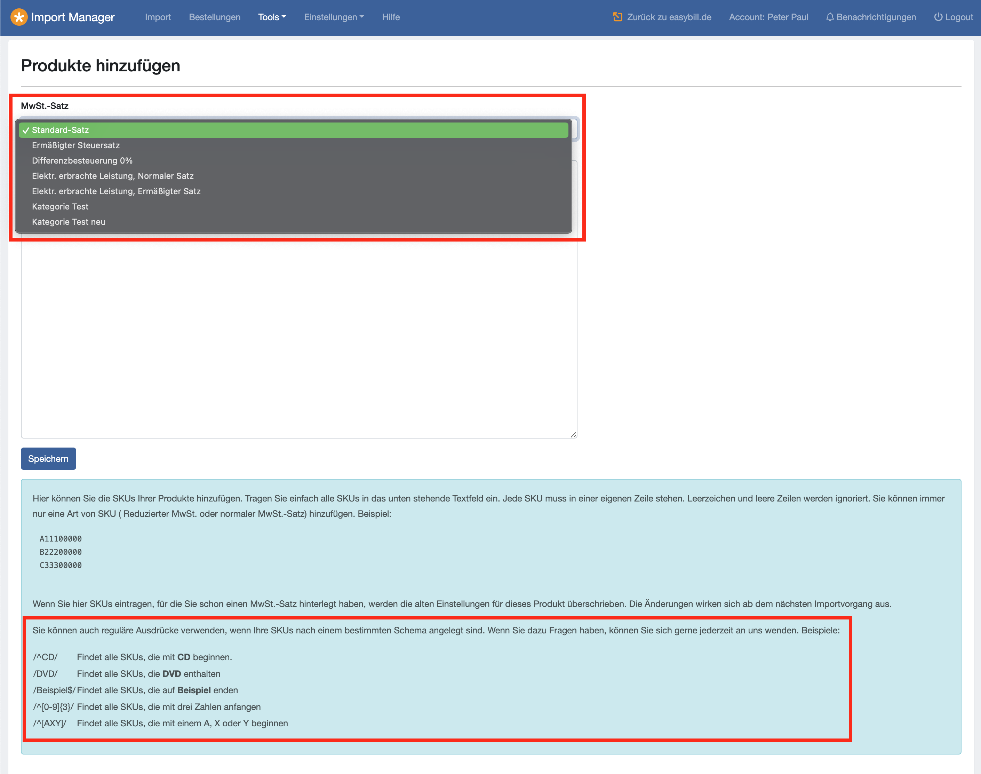The image size is (981, 774).
Task: Click the Logout link
Action: point(954,17)
